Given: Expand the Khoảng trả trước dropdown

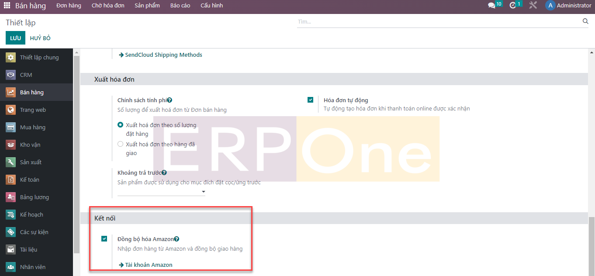Looking at the screenshot, I should [203, 192].
